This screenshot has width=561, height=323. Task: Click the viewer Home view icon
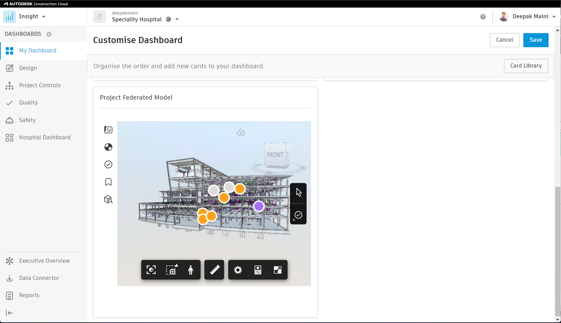pyautogui.click(x=241, y=132)
